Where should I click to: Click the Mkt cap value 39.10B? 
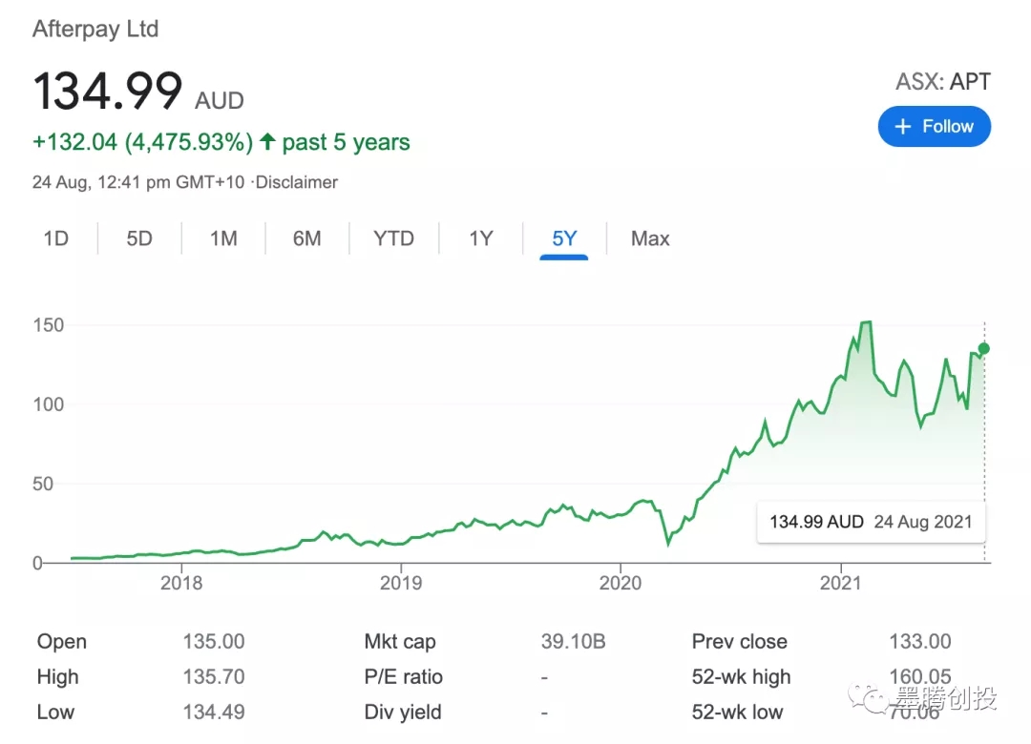click(573, 642)
